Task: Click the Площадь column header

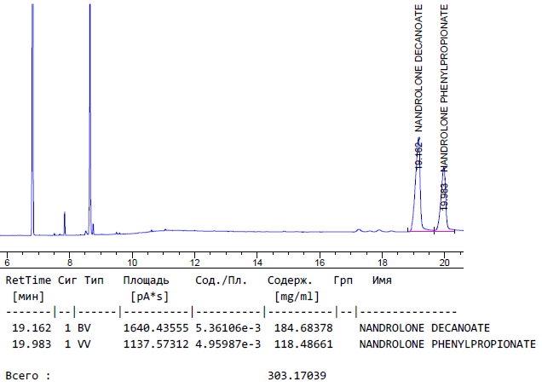Action: point(146,280)
